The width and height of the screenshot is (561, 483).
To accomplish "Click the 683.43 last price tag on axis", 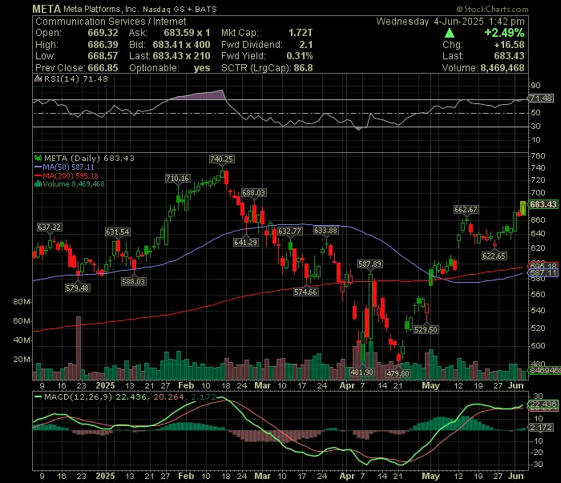I will click(543, 204).
